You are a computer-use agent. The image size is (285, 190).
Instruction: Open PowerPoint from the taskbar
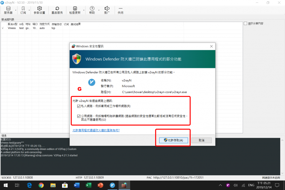tap(100, 185)
